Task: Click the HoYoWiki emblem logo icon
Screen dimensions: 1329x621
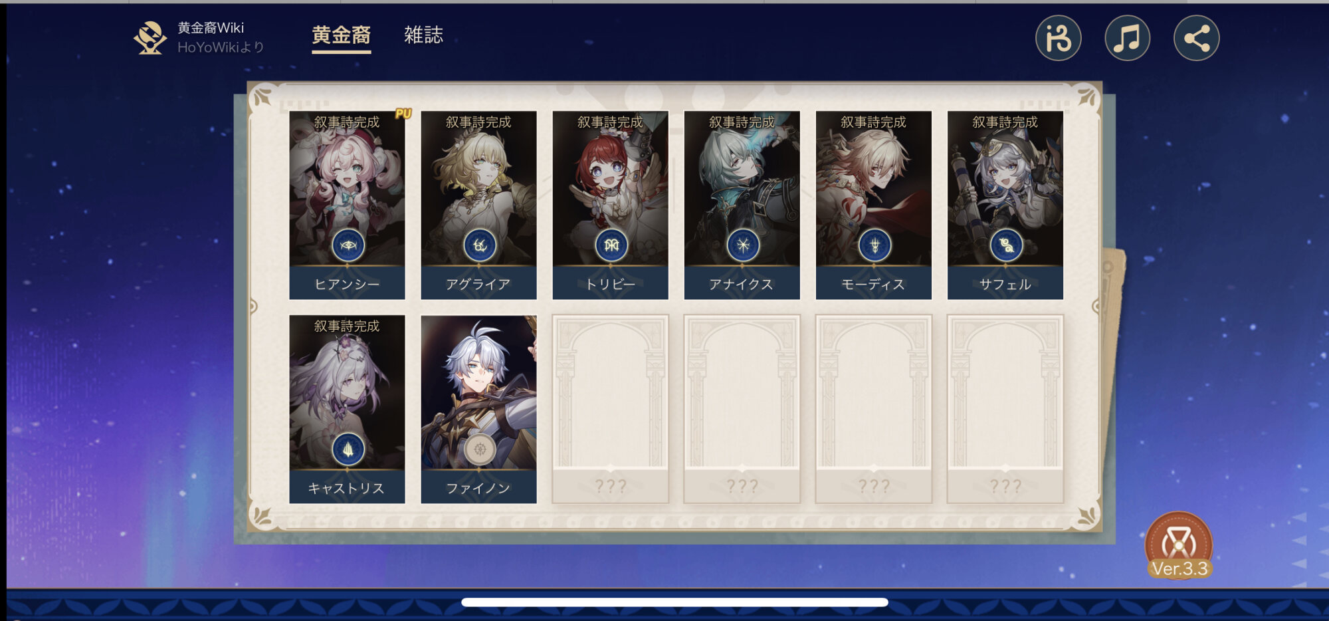Action: tap(150, 38)
